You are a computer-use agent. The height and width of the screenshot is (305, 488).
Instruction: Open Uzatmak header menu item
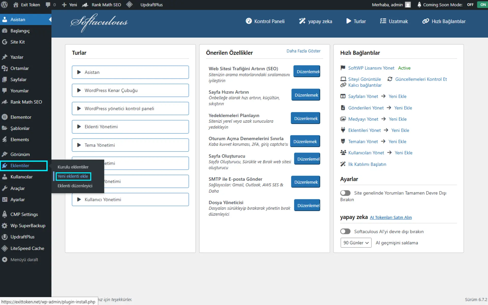[394, 21]
